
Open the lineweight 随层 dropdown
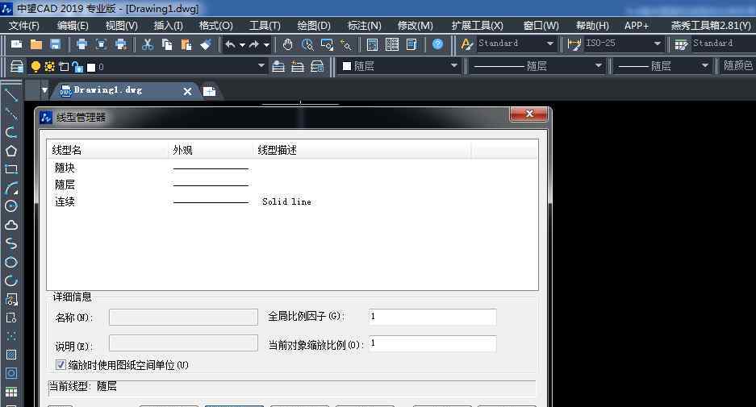(704, 66)
